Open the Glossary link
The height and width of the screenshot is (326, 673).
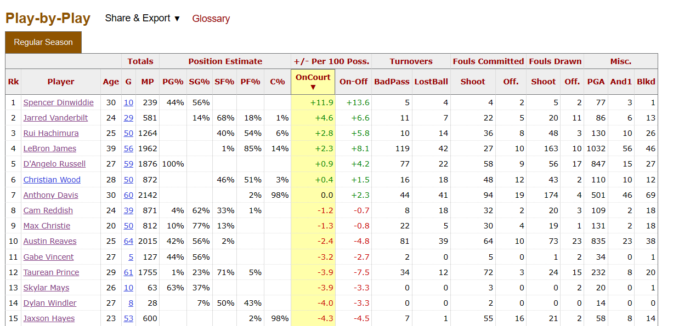(x=211, y=19)
